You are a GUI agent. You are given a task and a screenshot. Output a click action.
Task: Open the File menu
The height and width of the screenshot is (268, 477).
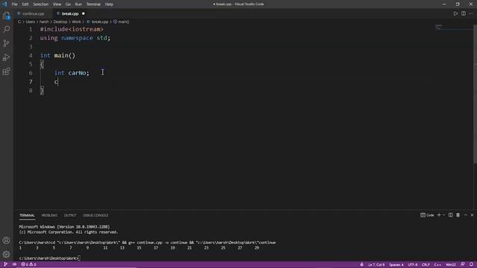pos(14,4)
